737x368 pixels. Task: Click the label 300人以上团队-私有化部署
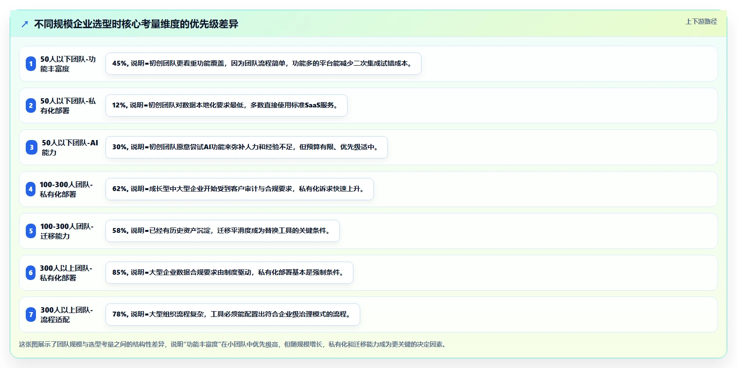coord(66,273)
